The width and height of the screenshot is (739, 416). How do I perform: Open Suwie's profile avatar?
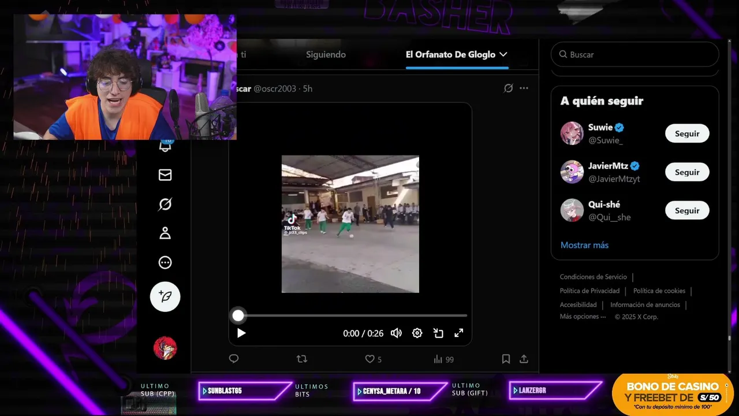pos(572,133)
